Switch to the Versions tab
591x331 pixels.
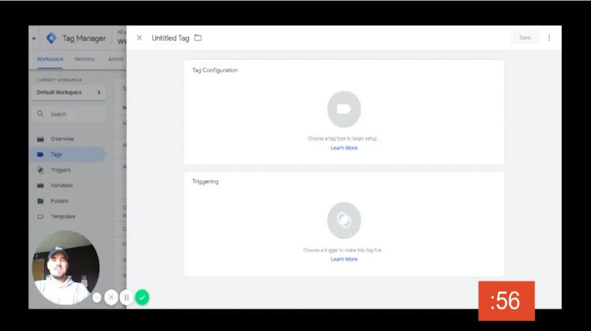pyautogui.click(x=84, y=59)
